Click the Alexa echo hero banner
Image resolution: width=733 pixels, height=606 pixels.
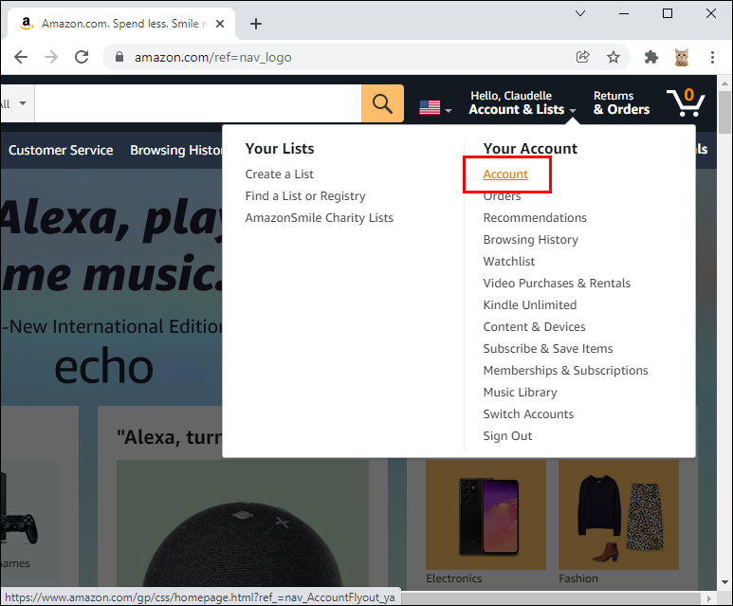pyautogui.click(x=111, y=287)
